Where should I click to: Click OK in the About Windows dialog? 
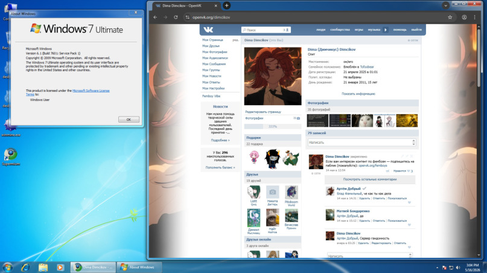(x=129, y=120)
